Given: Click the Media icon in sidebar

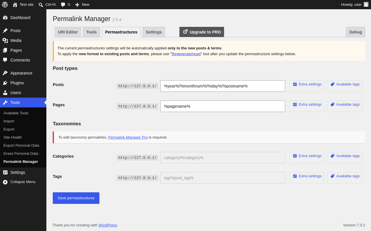Looking at the screenshot, I should tap(5, 40).
